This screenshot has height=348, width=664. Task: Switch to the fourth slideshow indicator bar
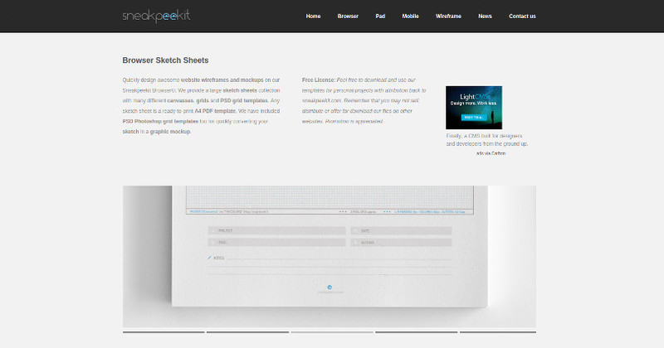click(416, 332)
